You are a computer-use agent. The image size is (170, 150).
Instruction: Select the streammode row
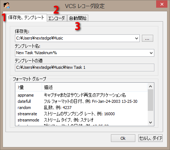(x=81, y=120)
